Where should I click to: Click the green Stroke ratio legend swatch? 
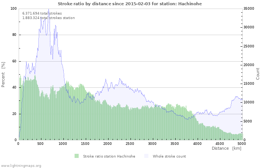(76, 156)
